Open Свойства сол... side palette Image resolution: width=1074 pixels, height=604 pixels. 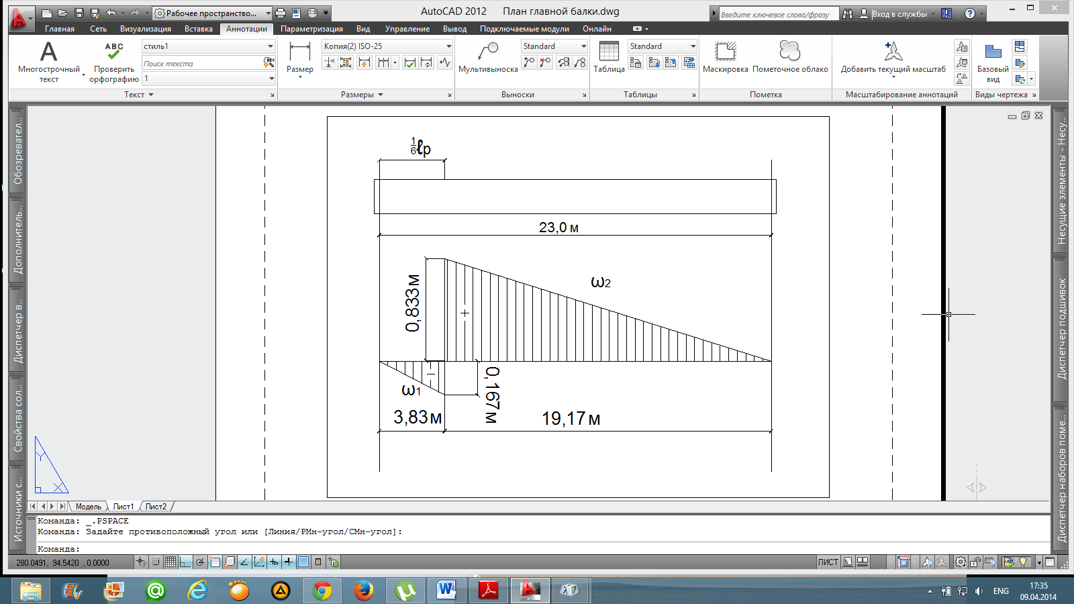pos(17,417)
